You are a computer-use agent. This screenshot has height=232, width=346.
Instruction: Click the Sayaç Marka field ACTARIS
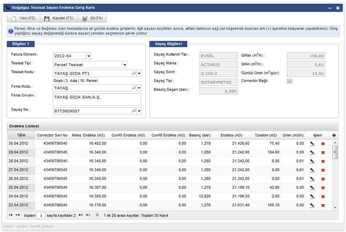[x=219, y=65]
